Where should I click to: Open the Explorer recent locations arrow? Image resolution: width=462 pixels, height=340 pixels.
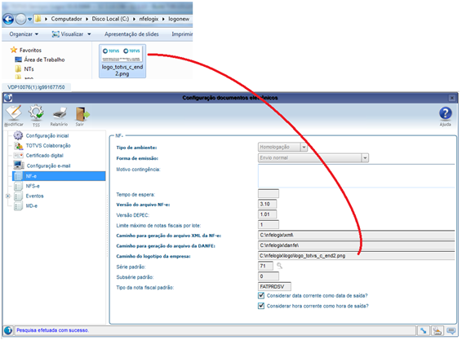(29, 20)
